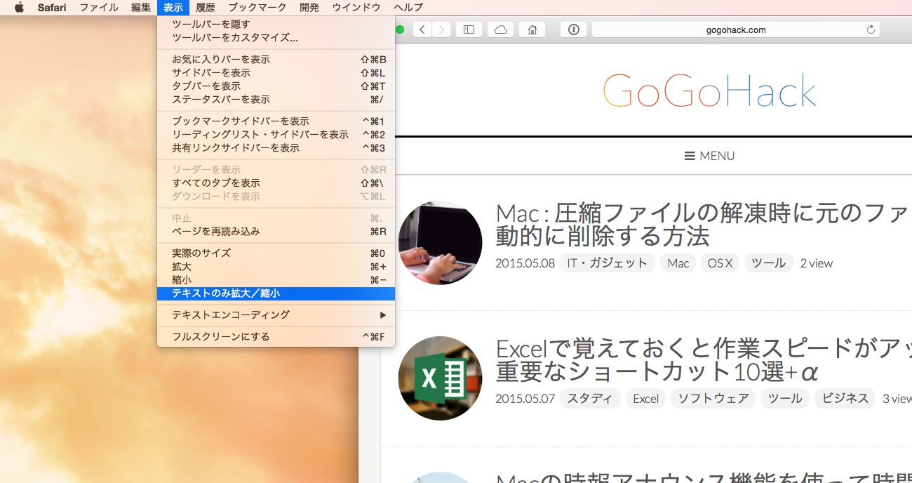The height and width of the screenshot is (483, 912).
Task: Select 共有リンクサイドバーを表示
Action: [x=276, y=148]
